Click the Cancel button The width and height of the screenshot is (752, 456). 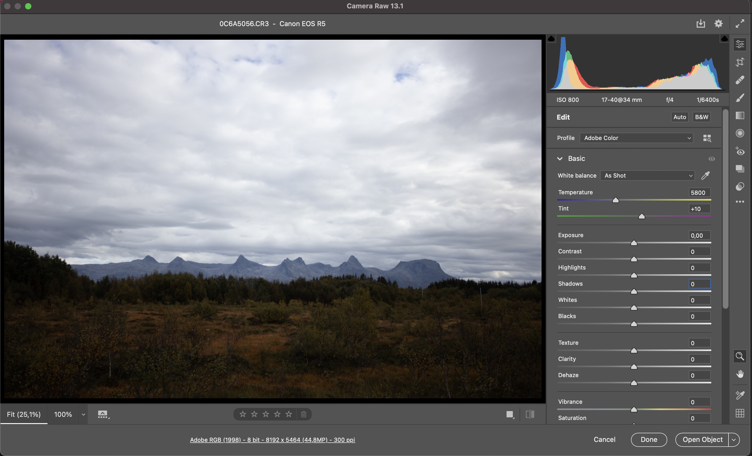604,440
